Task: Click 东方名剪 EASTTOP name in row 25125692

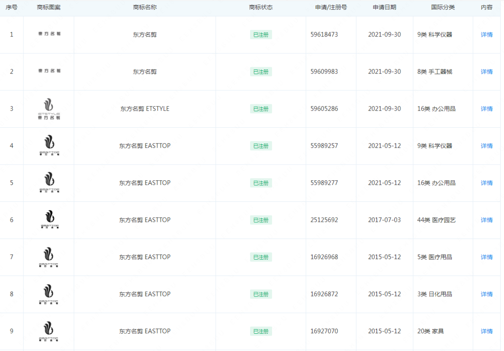Action: 145,220
